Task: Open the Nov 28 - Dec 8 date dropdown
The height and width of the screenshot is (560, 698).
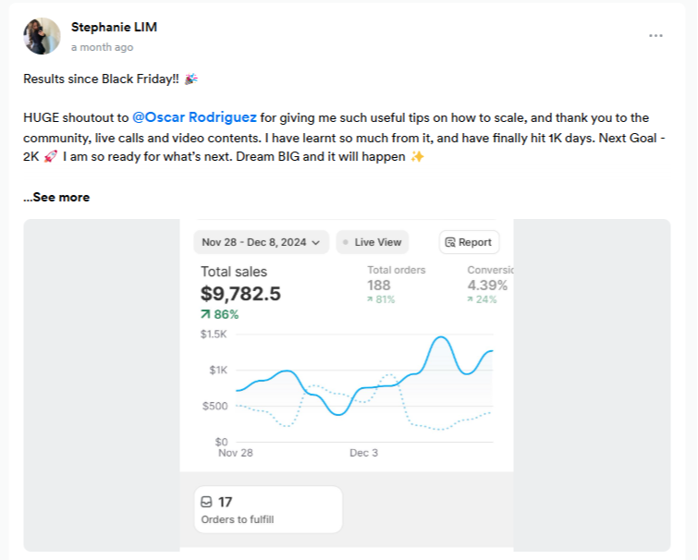Action: 261,242
